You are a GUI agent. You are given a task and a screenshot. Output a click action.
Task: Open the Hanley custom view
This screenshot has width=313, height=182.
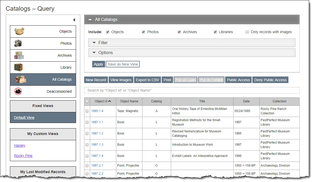point(20,145)
